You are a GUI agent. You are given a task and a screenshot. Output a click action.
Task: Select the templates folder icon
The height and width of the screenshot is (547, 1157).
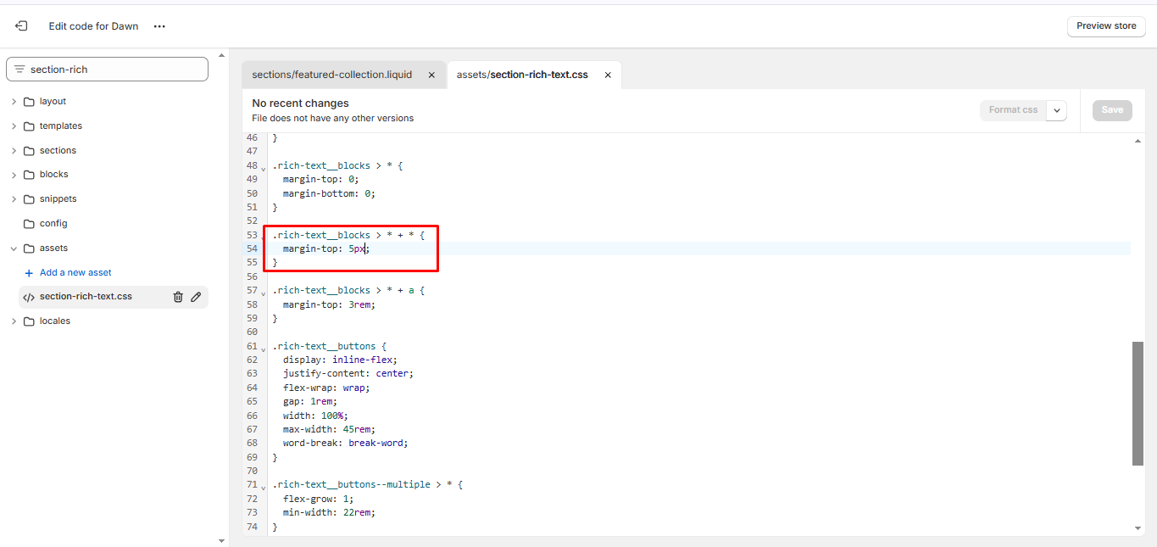pos(30,126)
